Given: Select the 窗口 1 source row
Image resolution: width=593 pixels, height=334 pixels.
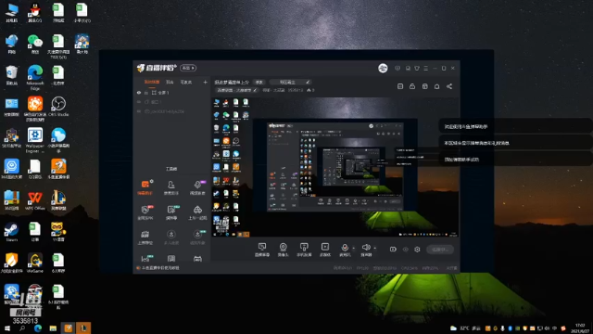Looking at the screenshot, I should click(x=172, y=102).
